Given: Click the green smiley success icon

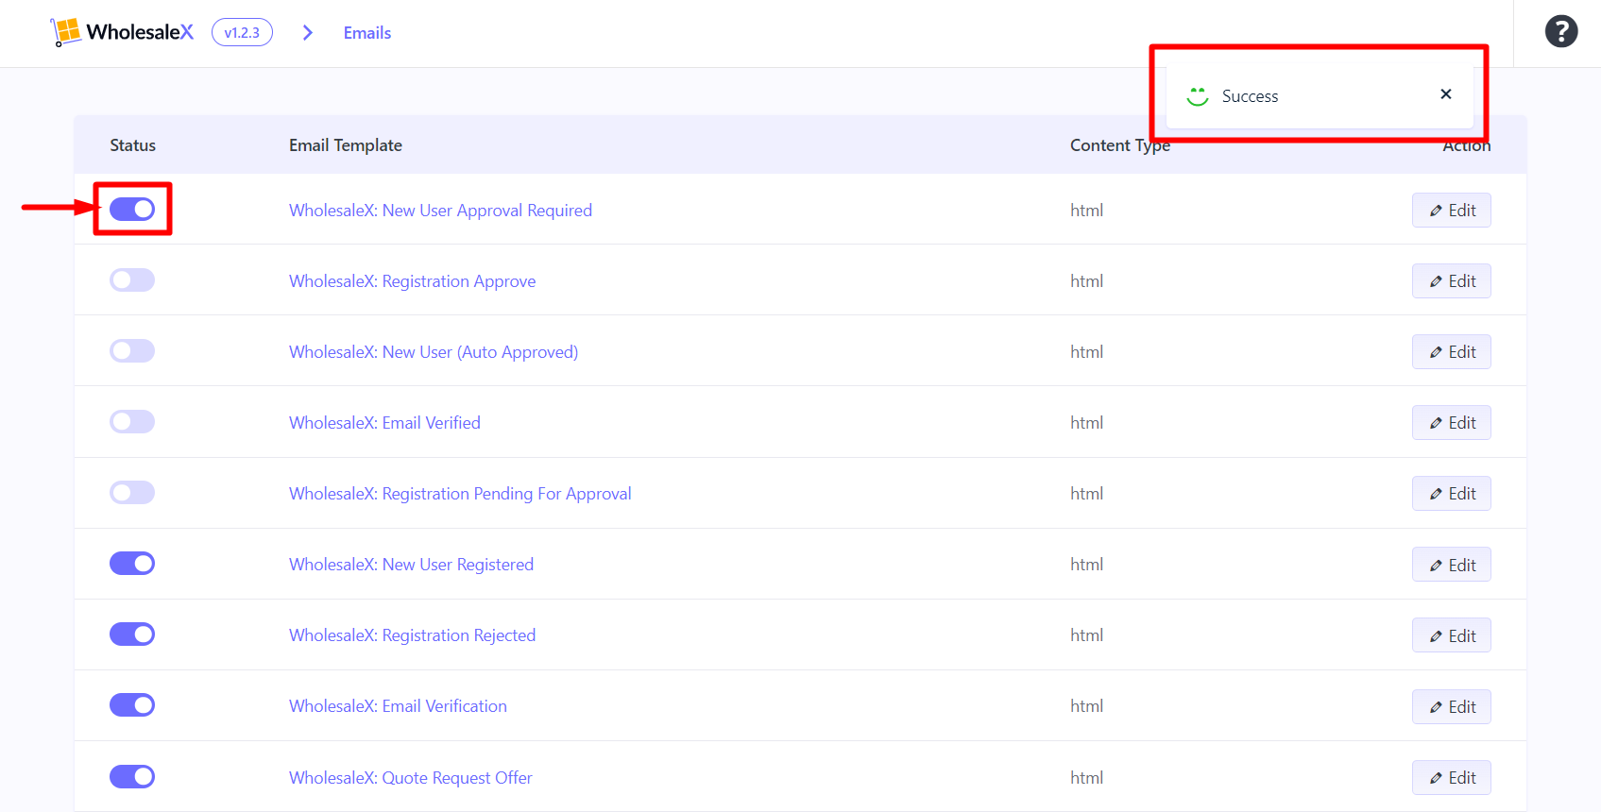Looking at the screenshot, I should [1198, 95].
